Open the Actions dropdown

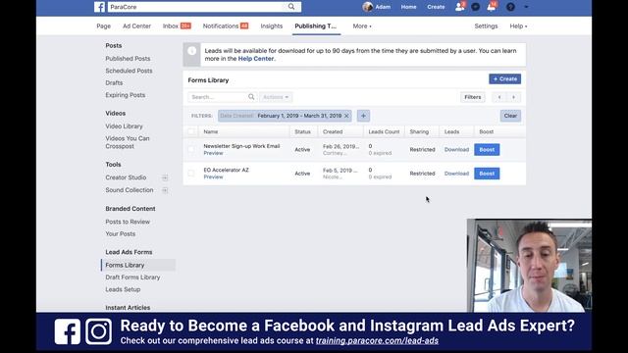pos(276,97)
